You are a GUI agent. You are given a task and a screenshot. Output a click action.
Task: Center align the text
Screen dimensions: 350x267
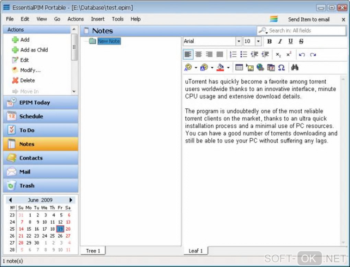pos(198,54)
